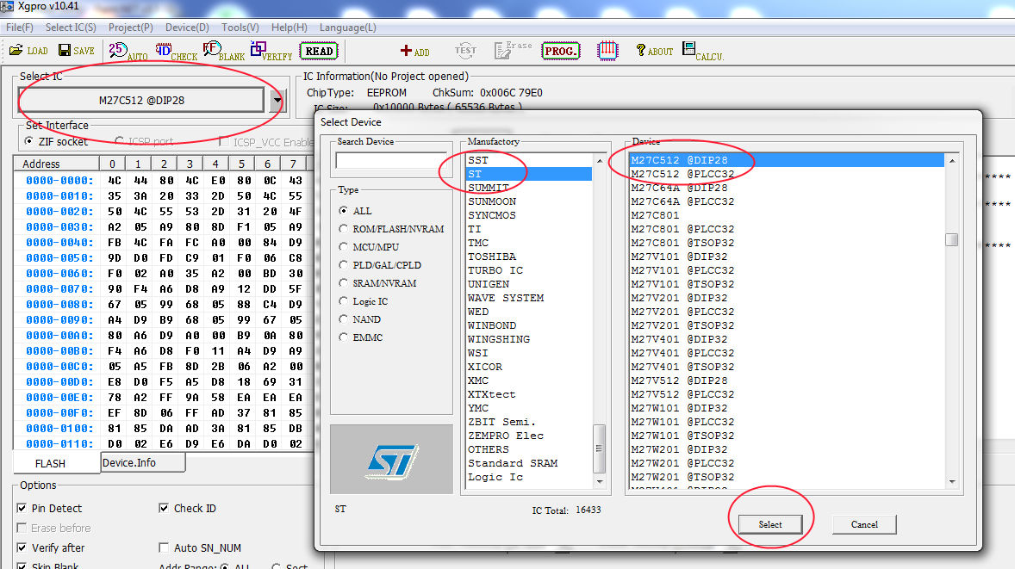
Task: Click the Select button in dialog
Action: tap(770, 524)
